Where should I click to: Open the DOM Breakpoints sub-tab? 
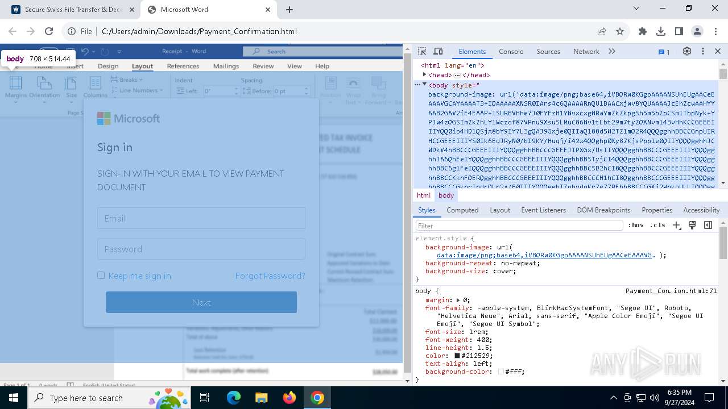(x=603, y=210)
